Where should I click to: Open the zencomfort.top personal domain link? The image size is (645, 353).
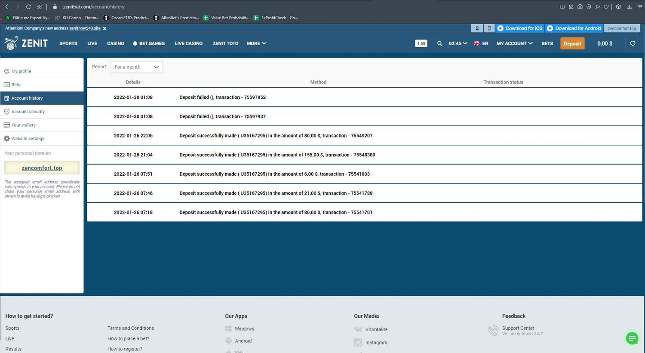click(42, 168)
